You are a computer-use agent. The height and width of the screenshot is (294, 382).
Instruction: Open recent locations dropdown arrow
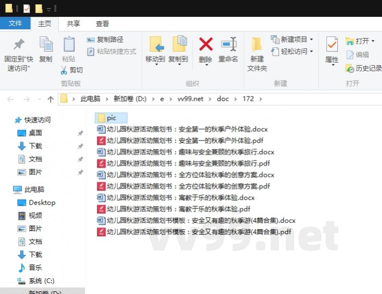39,99
